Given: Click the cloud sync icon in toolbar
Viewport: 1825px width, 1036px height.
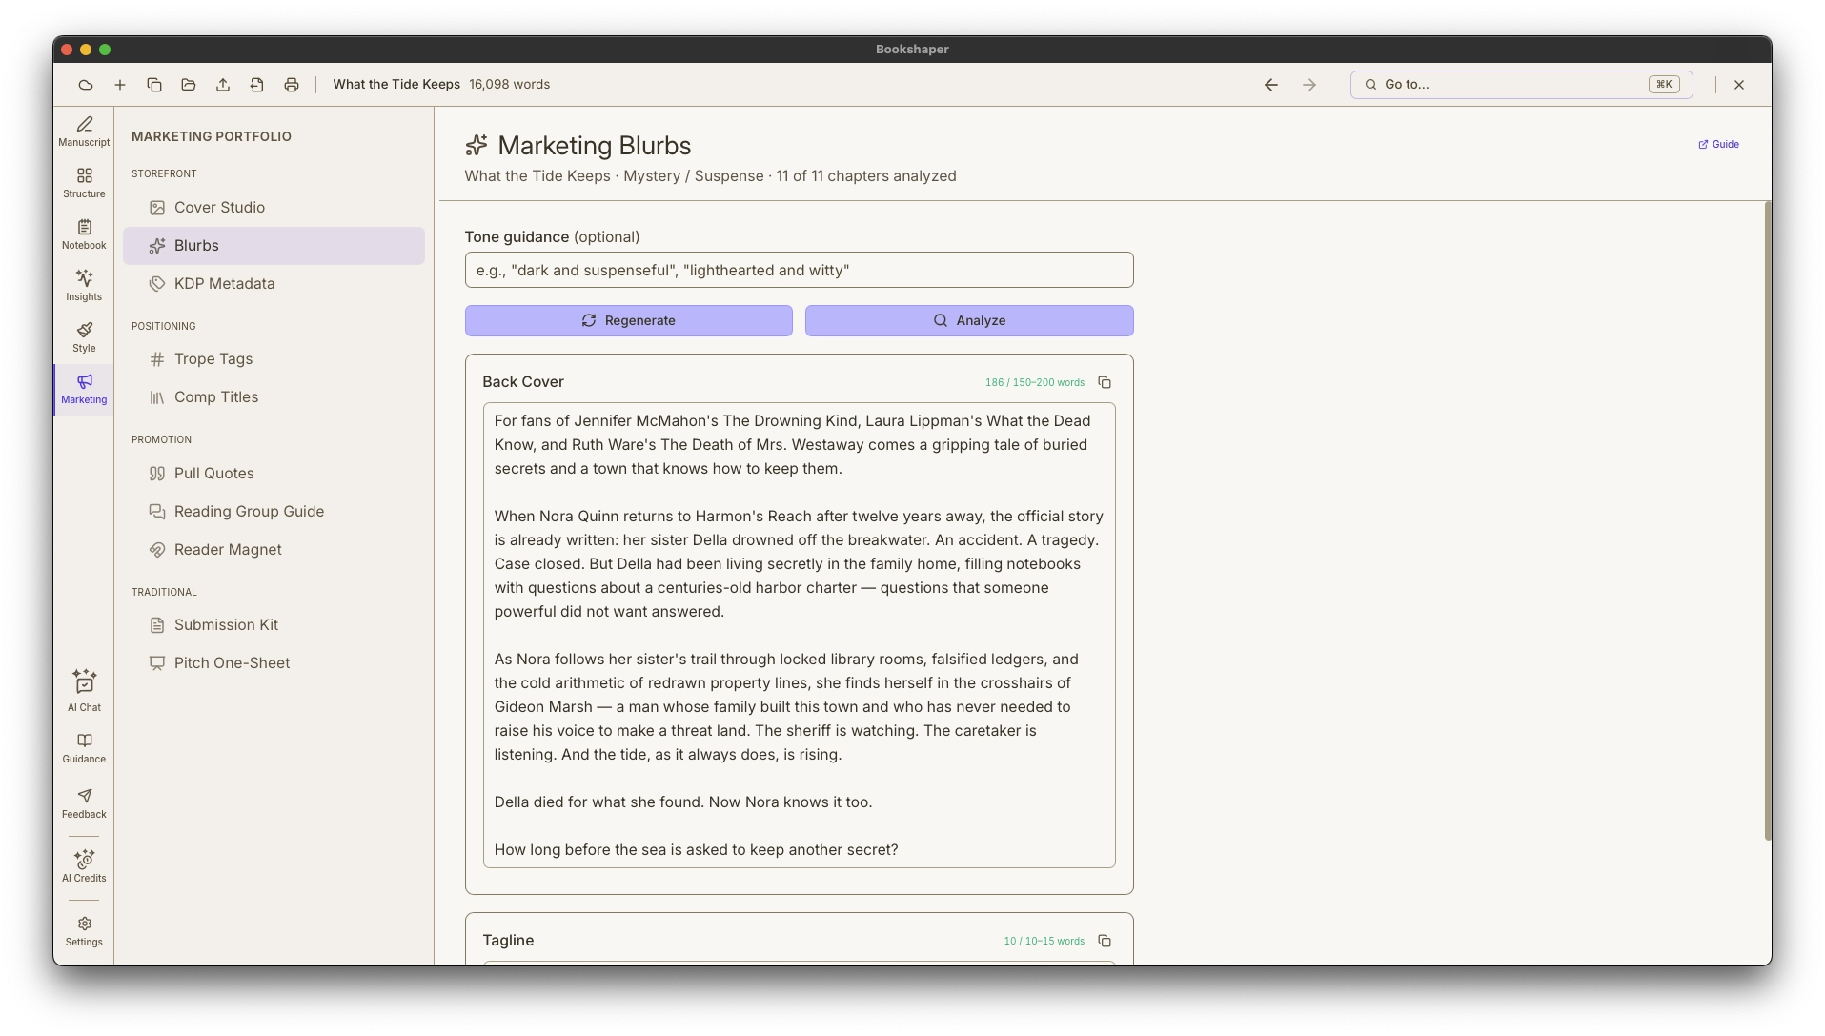Looking at the screenshot, I should click(86, 85).
